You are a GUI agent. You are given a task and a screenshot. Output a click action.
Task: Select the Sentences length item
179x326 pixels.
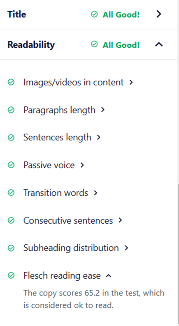[x=57, y=137]
